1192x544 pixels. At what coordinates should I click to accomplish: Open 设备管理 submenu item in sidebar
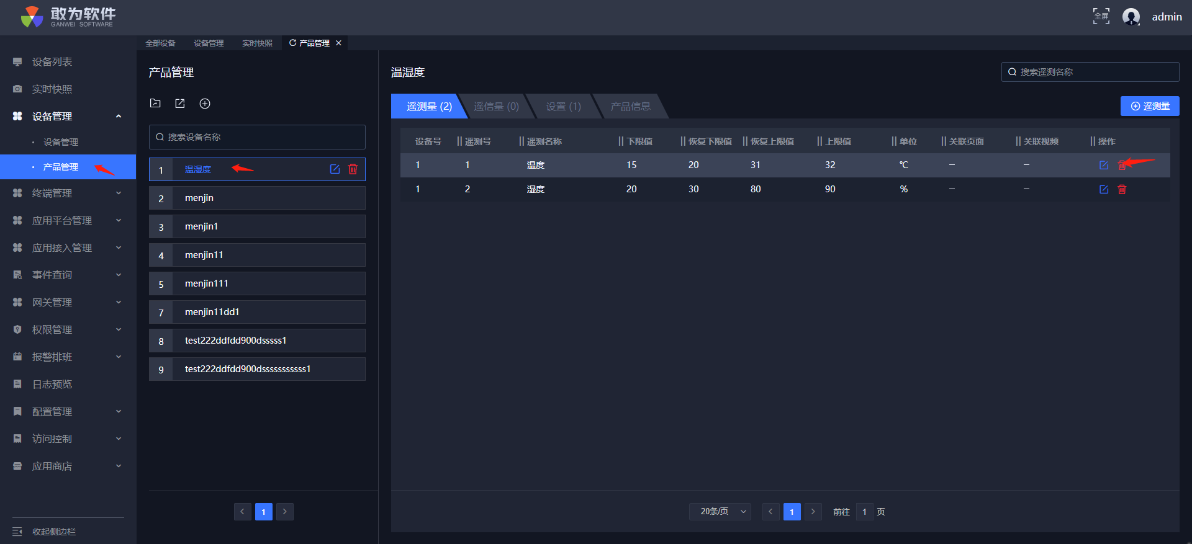coord(61,142)
